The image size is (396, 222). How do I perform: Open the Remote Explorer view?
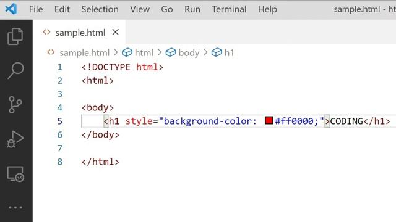pyautogui.click(x=15, y=174)
